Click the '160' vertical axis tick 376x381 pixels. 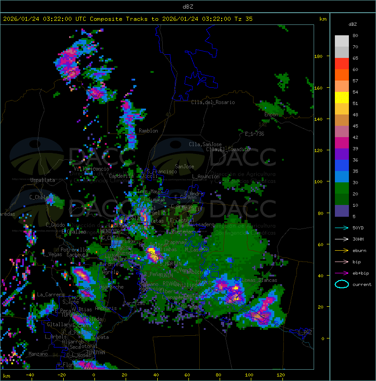point(318,88)
